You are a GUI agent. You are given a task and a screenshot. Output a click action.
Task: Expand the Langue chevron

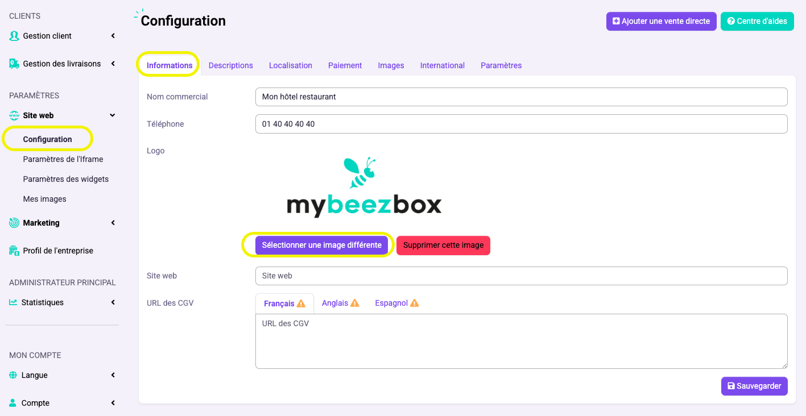(113, 375)
